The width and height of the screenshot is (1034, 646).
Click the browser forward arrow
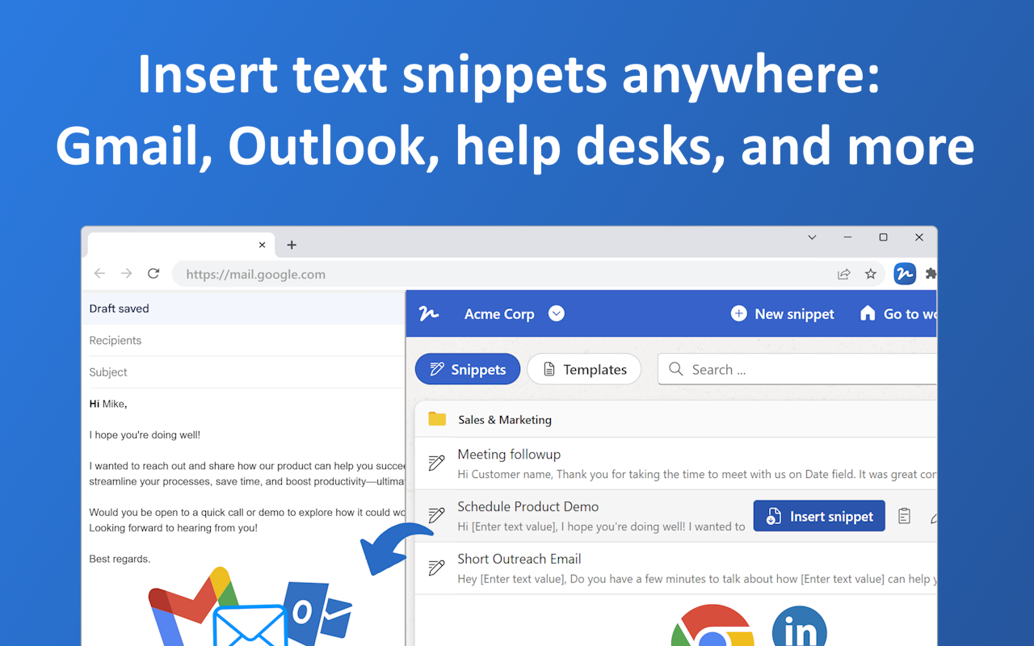(x=126, y=274)
